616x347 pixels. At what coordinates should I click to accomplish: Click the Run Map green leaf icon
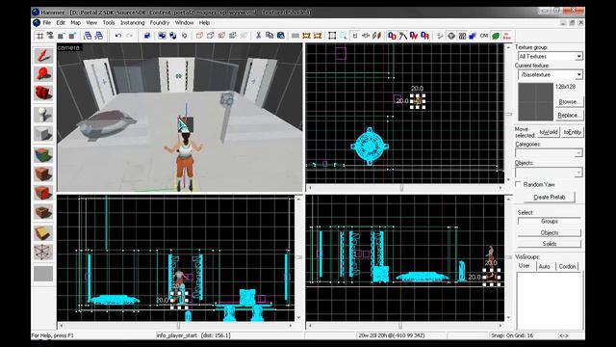click(496, 36)
